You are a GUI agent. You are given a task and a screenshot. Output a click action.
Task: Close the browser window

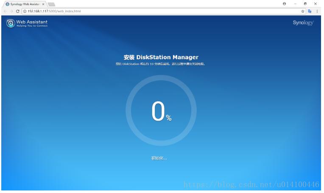click(316, 4)
